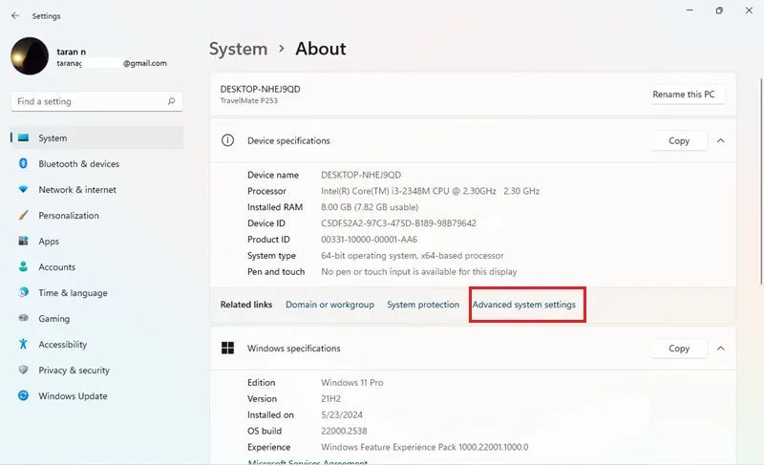Click the OS build value 22000.2538

click(x=344, y=431)
